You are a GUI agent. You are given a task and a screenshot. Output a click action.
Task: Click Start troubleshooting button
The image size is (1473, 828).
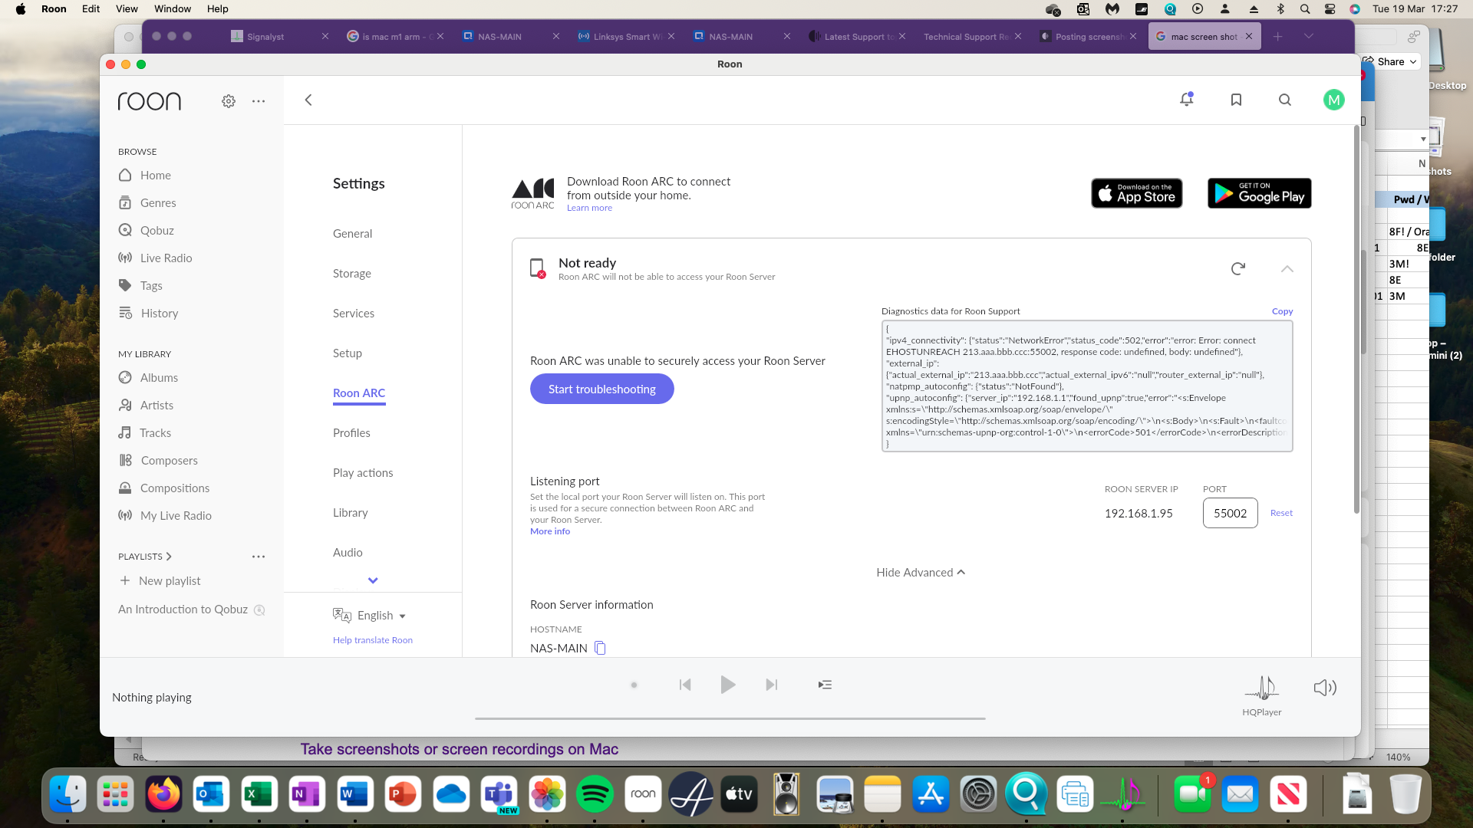click(x=602, y=389)
